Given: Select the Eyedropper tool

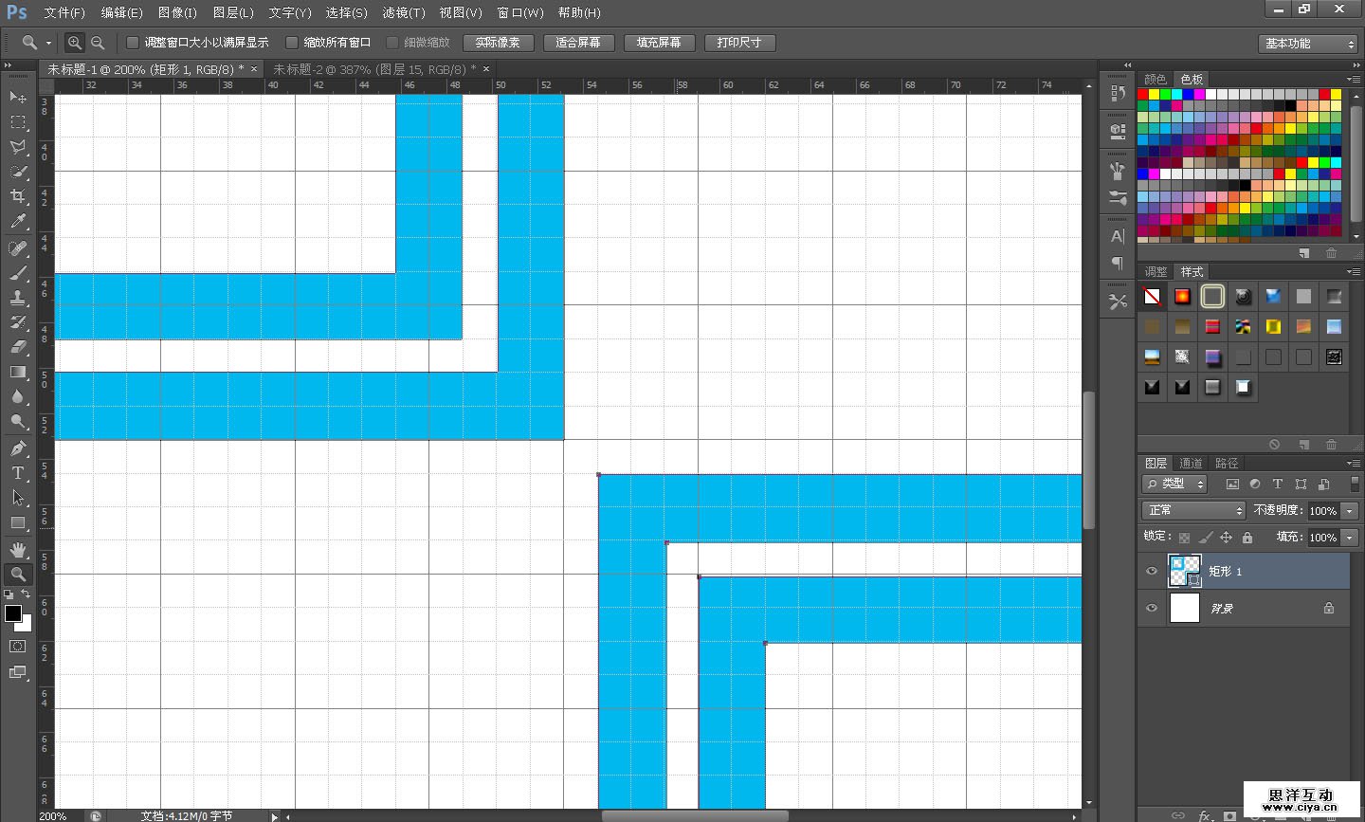Looking at the screenshot, I should click(17, 222).
